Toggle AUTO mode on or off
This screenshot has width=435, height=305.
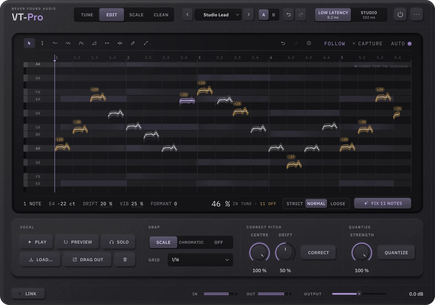(401, 44)
